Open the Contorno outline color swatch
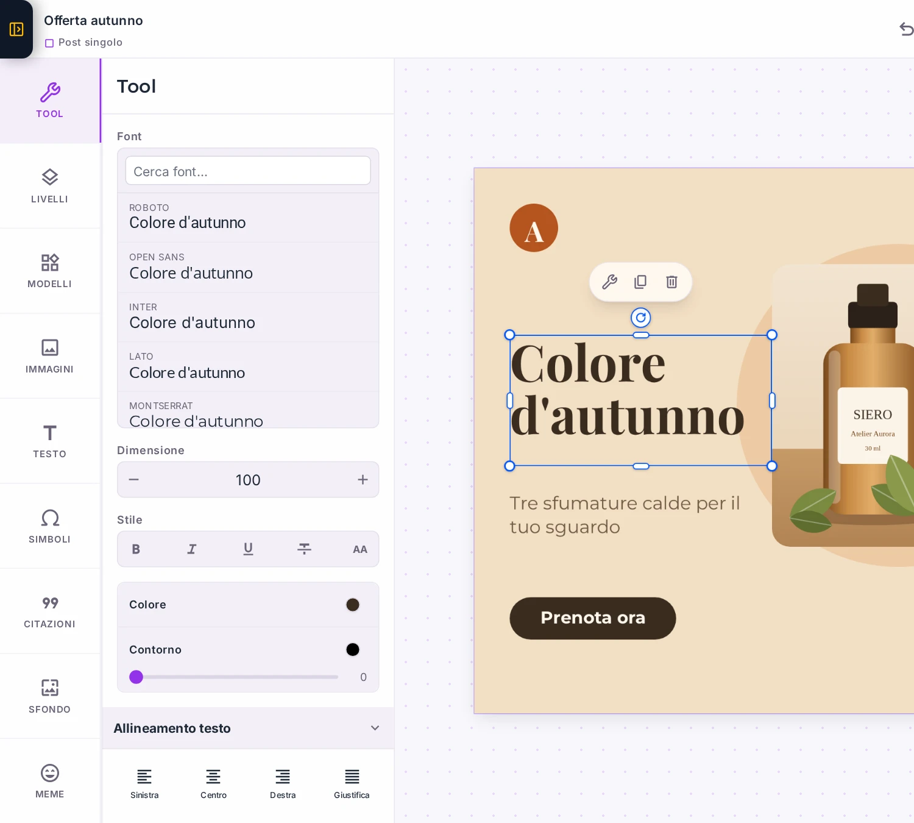Screen dimensions: 914x823 click(353, 650)
